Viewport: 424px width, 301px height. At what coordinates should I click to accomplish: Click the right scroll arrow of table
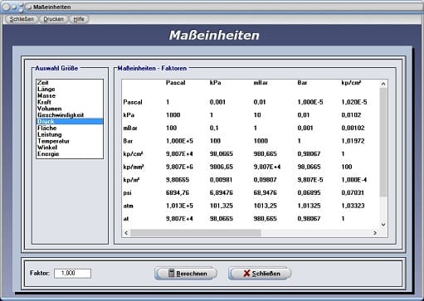pyautogui.click(x=375, y=233)
